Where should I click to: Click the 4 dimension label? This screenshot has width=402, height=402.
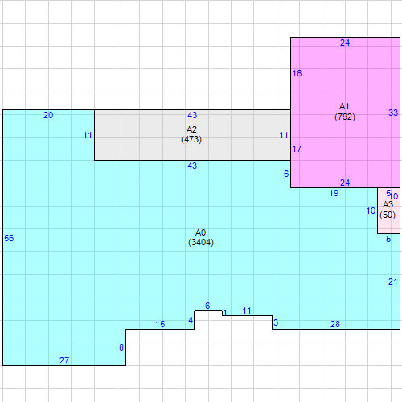pyautogui.click(x=191, y=320)
